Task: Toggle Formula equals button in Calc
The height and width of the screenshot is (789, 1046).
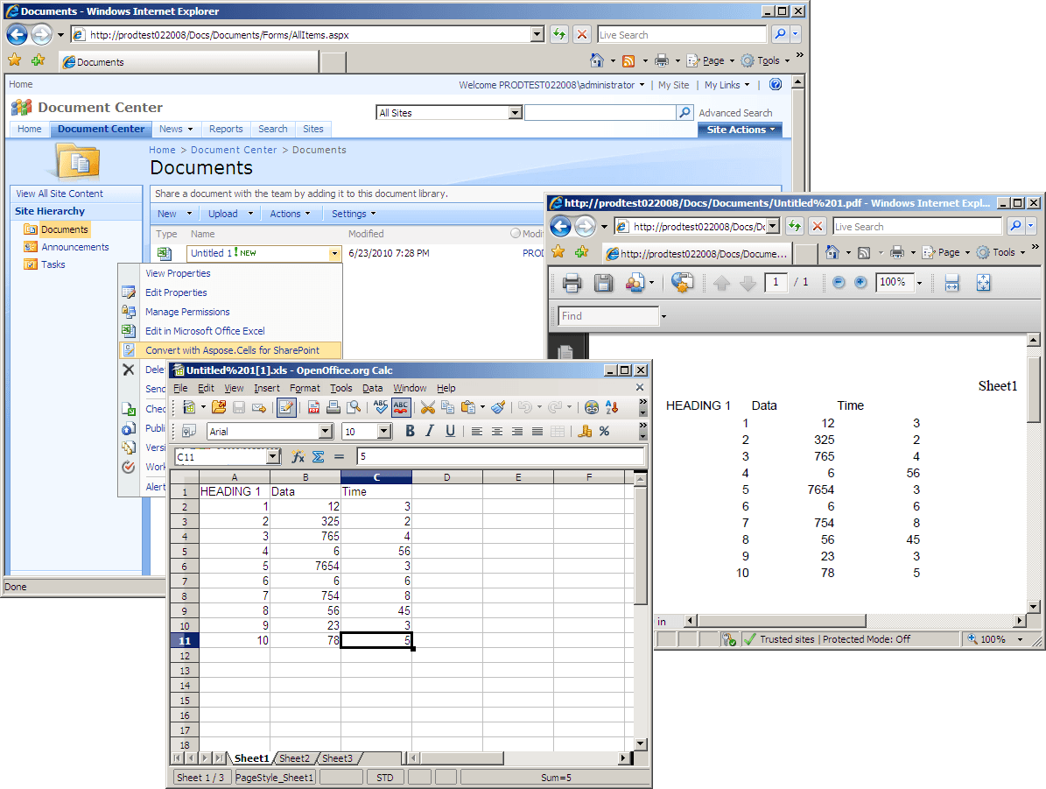Action: coord(339,456)
